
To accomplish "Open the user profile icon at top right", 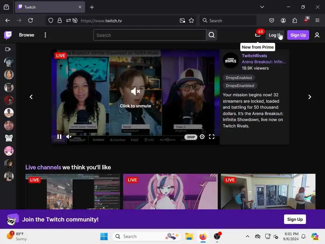I will click(317, 35).
